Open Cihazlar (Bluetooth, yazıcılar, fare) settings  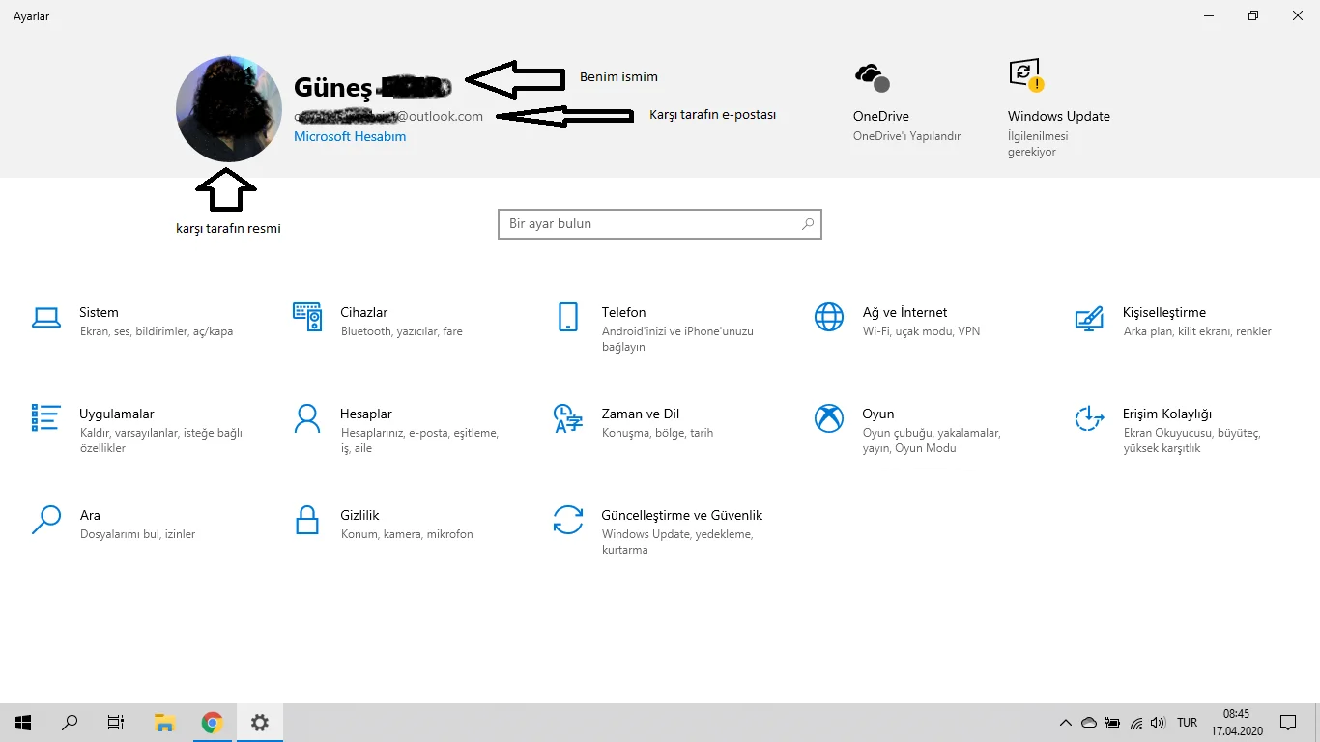point(379,321)
